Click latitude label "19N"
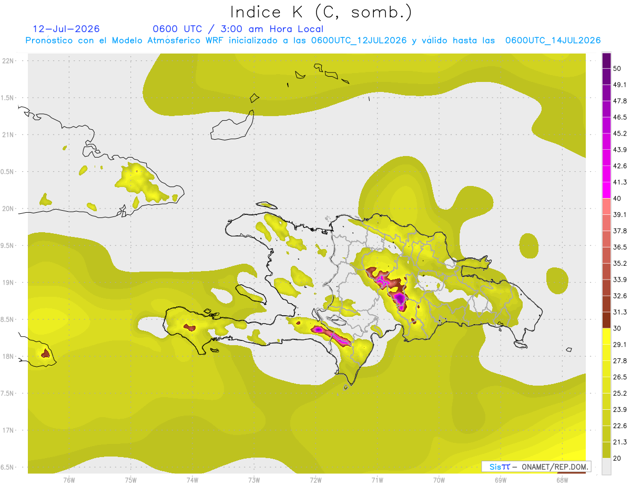This screenshot has width=631, height=487. pos(8,283)
